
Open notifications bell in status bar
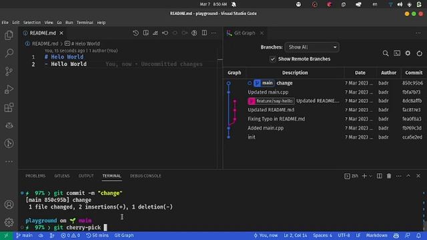418,235
